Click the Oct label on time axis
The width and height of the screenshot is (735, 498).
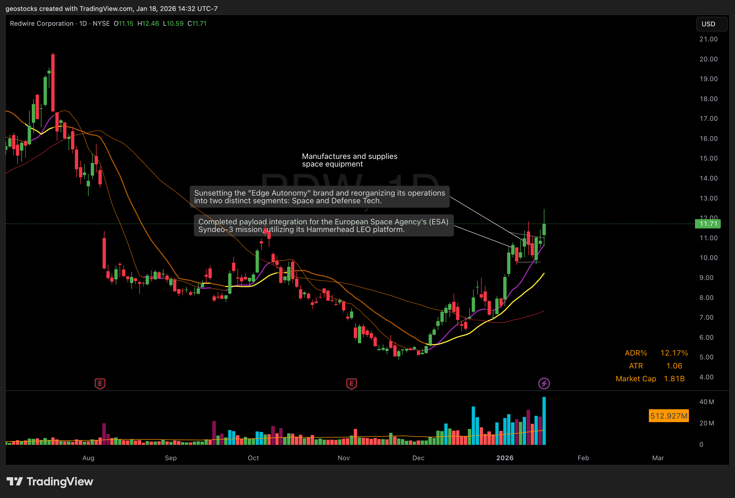[x=253, y=457]
